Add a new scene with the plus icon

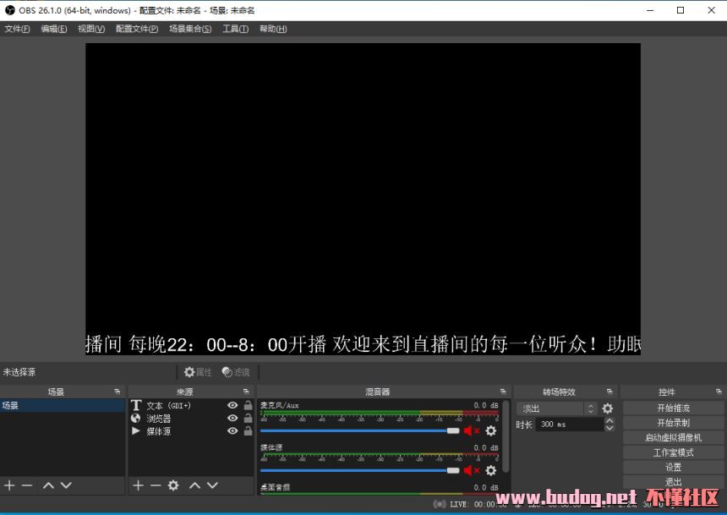(x=9, y=485)
